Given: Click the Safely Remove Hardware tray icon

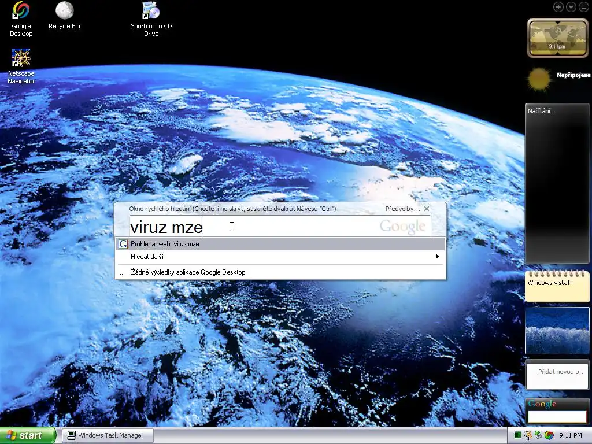Looking at the screenshot, I should 538,435.
